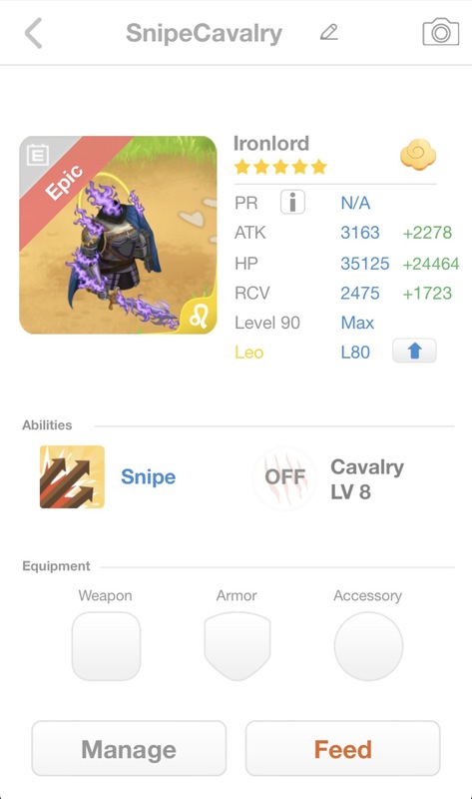Go back using the left chevron

pos(34,33)
